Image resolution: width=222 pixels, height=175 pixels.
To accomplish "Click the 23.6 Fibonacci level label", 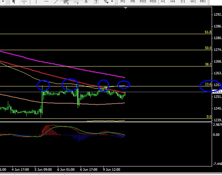I will pyautogui.click(x=208, y=84).
